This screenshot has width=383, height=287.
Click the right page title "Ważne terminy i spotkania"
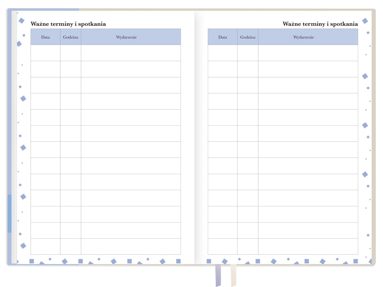click(x=320, y=24)
